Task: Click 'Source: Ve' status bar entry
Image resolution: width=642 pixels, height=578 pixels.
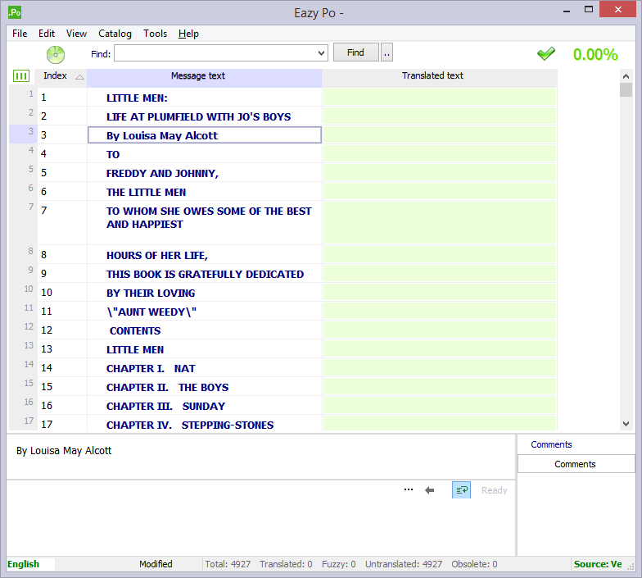Action: 598,564
